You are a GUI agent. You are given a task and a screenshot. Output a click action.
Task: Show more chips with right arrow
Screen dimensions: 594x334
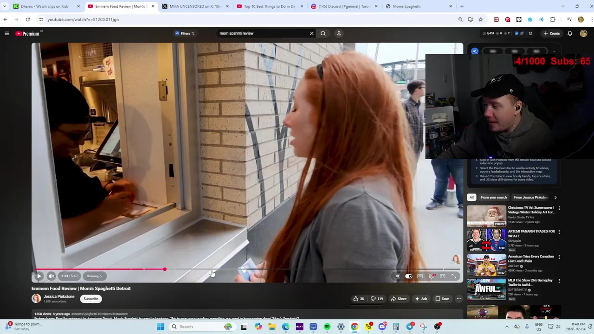coord(555,197)
